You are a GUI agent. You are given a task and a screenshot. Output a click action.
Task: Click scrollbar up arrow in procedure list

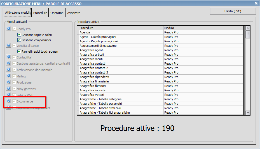248,28
